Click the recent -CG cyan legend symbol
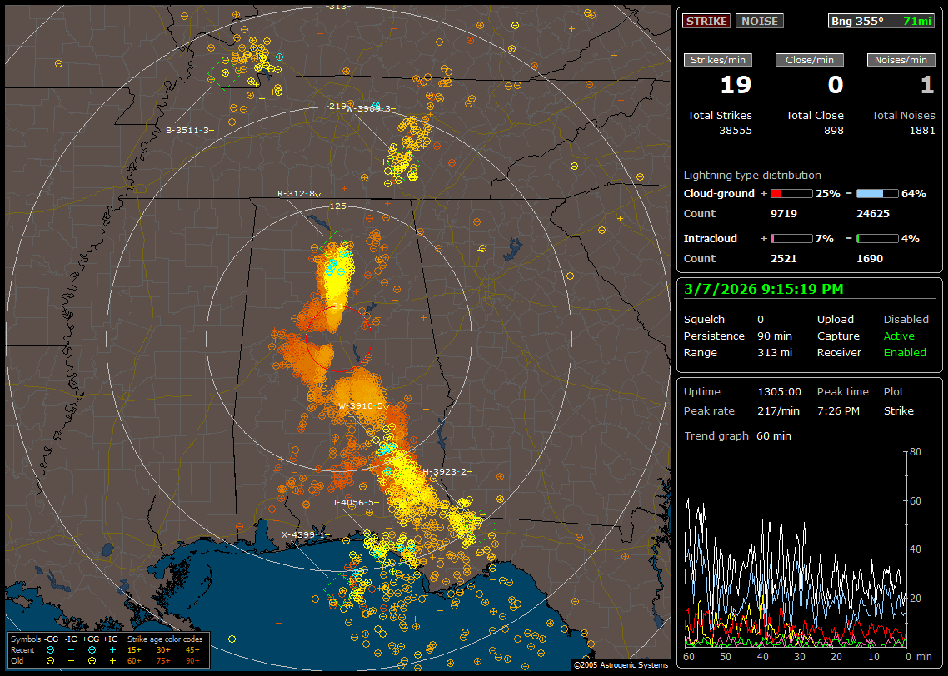This screenshot has height=676, width=948. 52,649
